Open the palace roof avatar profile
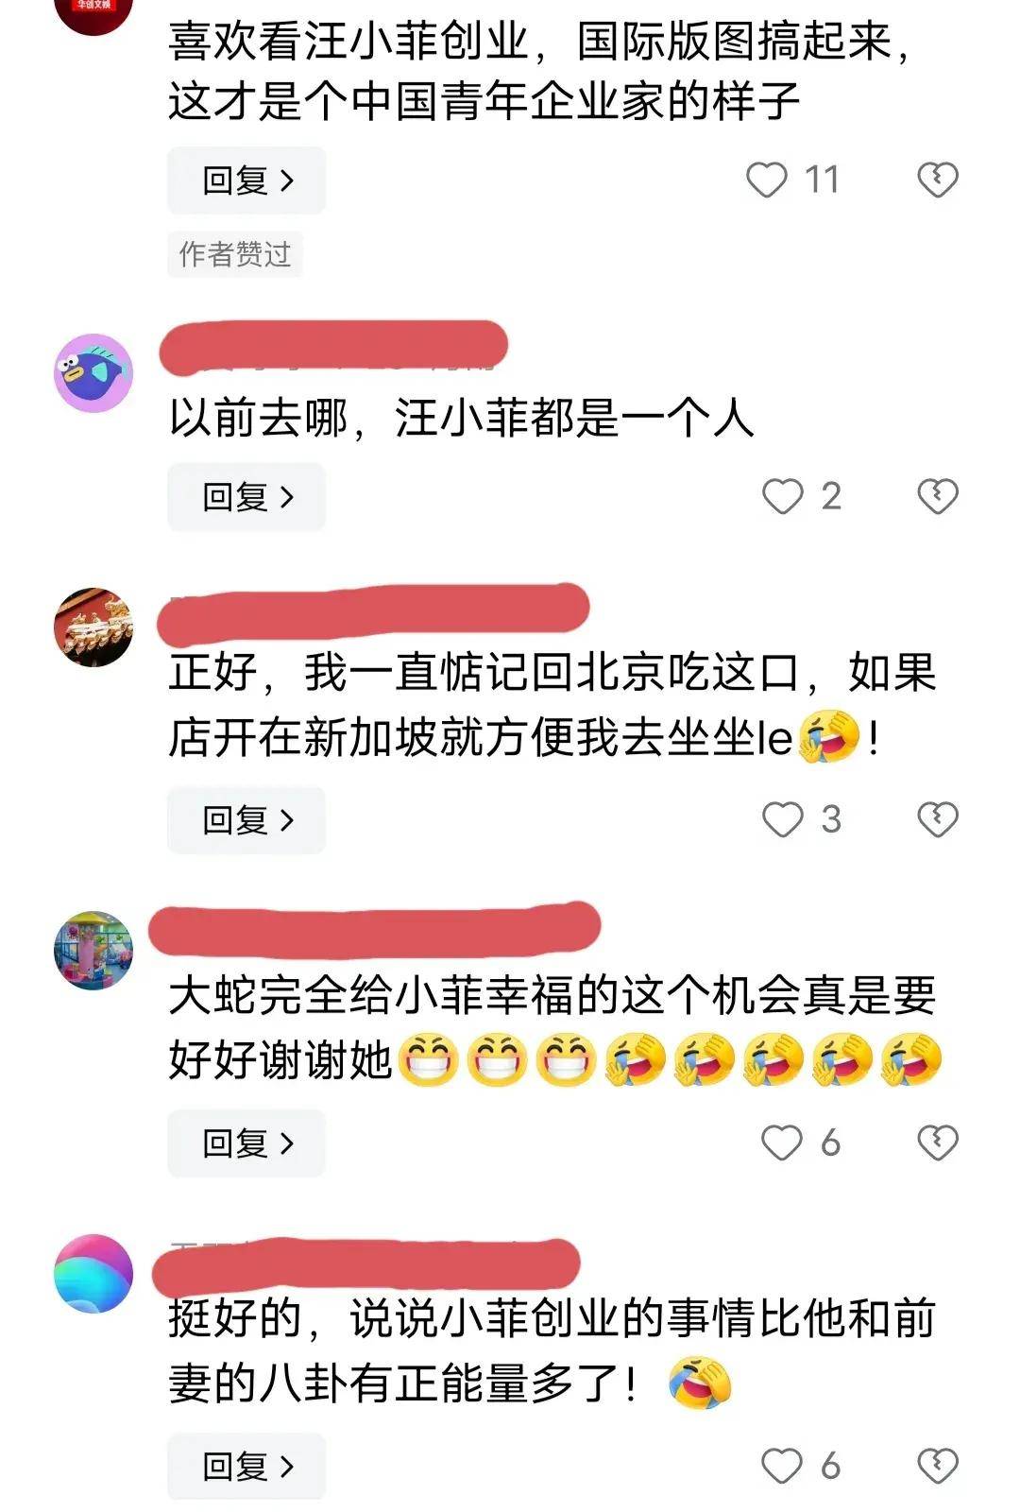 [x=93, y=627]
